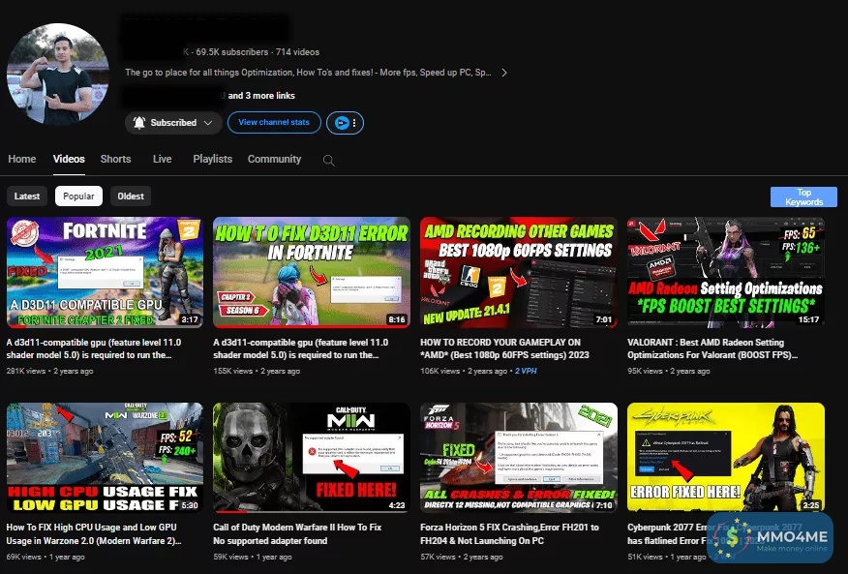
Task: Expand the Subscribed dropdown chevron
Action: 208,123
